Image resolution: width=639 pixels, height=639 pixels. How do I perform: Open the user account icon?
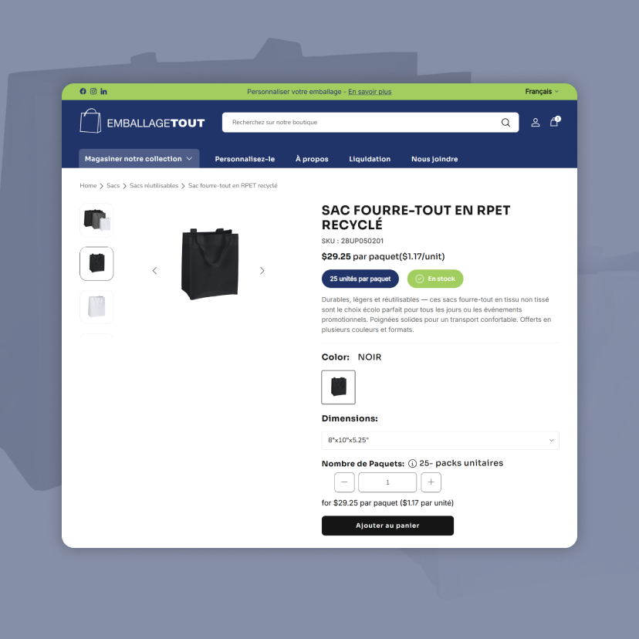(x=536, y=122)
